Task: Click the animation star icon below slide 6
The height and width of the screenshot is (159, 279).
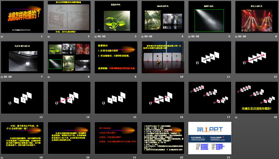Action: 236,37
